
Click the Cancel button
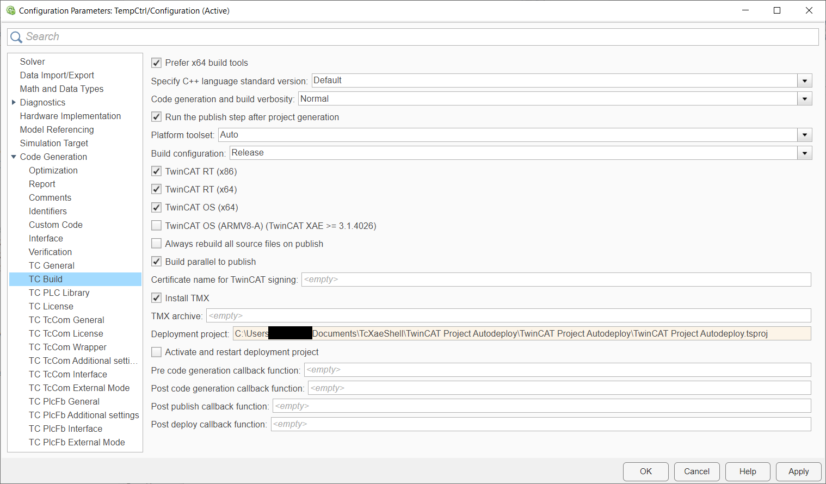pyautogui.click(x=696, y=471)
